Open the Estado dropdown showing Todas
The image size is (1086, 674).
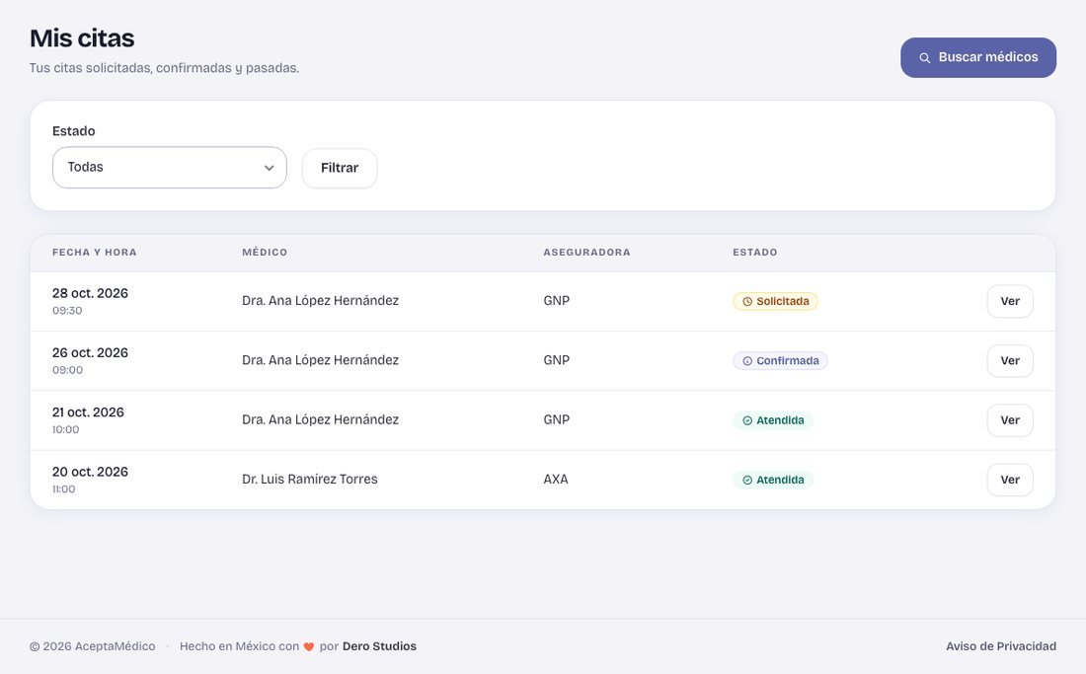tap(170, 168)
